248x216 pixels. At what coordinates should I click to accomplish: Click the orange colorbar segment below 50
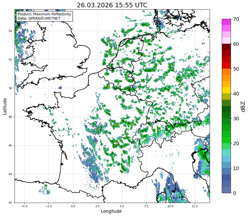[x=226, y=72]
